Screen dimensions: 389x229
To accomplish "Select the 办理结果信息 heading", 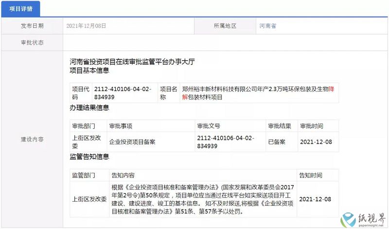I will click(89, 107).
